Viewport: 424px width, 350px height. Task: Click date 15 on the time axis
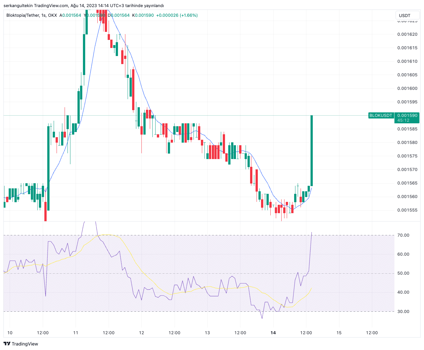[339, 333]
